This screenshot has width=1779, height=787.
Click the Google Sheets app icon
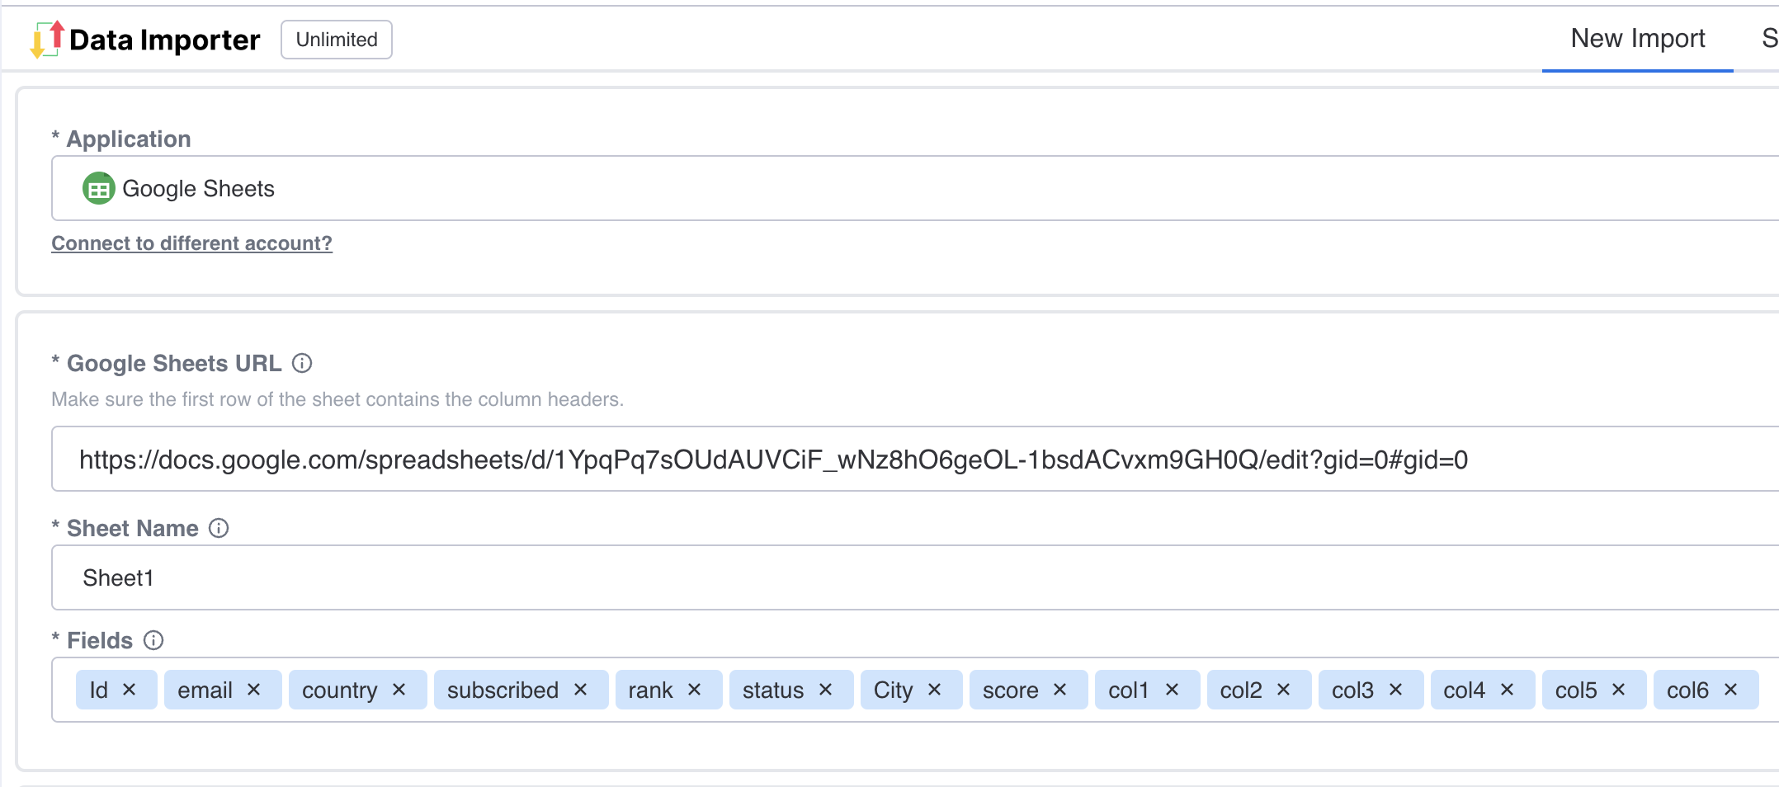[98, 189]
